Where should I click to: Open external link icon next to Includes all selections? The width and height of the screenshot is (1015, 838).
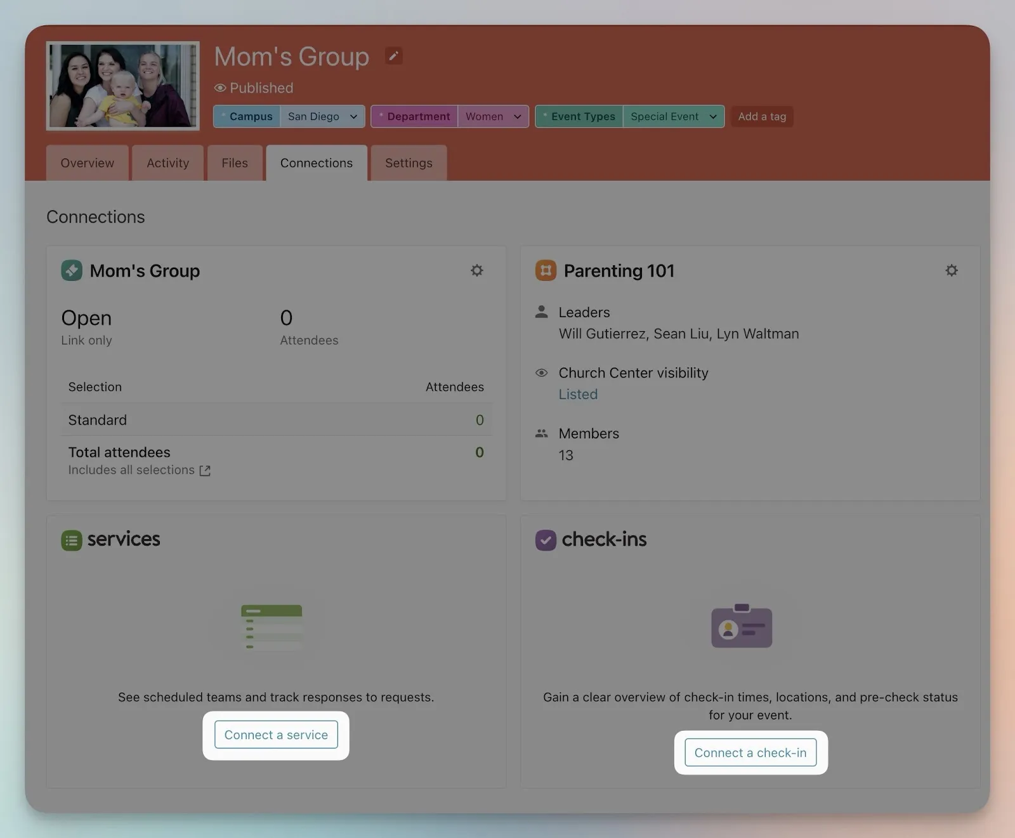205,471
